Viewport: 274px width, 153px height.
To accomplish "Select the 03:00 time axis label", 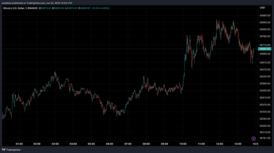I will 55,144.
